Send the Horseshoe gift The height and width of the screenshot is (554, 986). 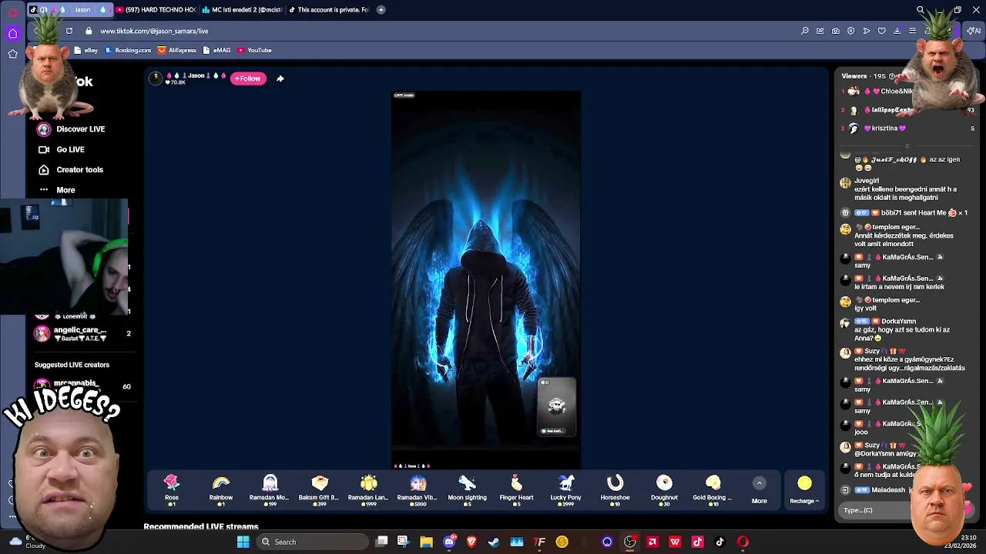615,489
